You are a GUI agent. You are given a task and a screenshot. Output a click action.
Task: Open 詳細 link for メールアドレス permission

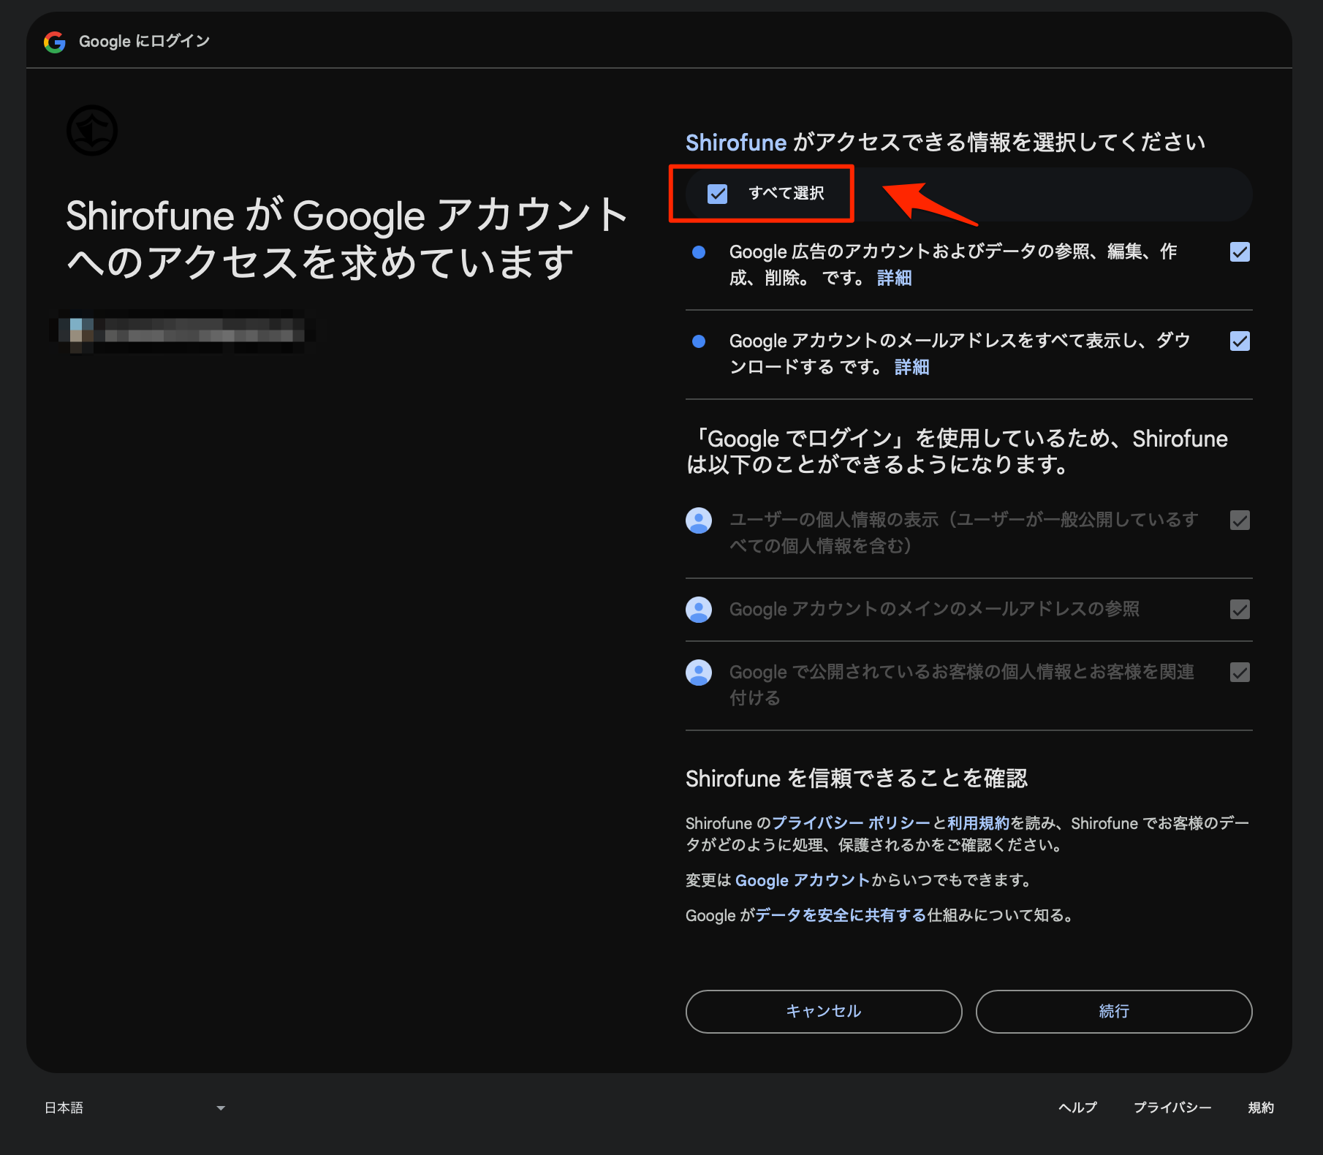point(912,368)
